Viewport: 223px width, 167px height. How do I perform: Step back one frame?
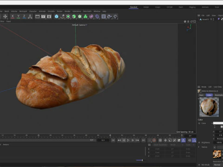124,140
